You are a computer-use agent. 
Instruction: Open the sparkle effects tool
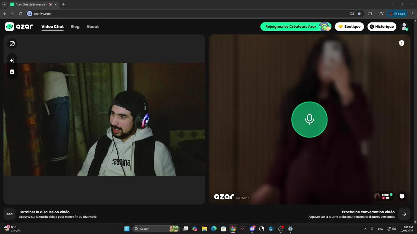[12, 60]
